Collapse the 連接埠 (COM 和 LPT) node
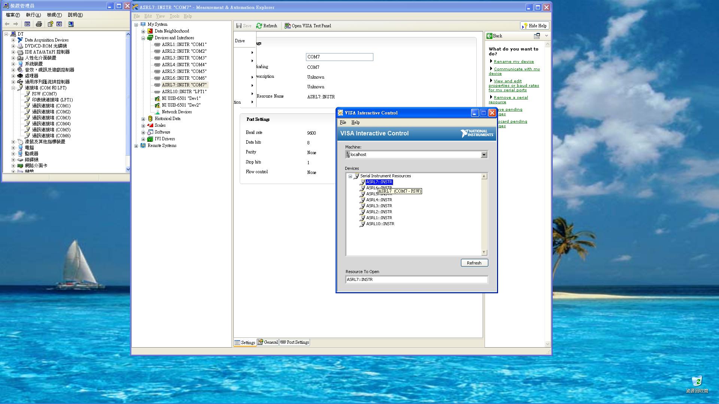Image resolution: width=719 pixels, height=404 pixels. click(13, 88)
